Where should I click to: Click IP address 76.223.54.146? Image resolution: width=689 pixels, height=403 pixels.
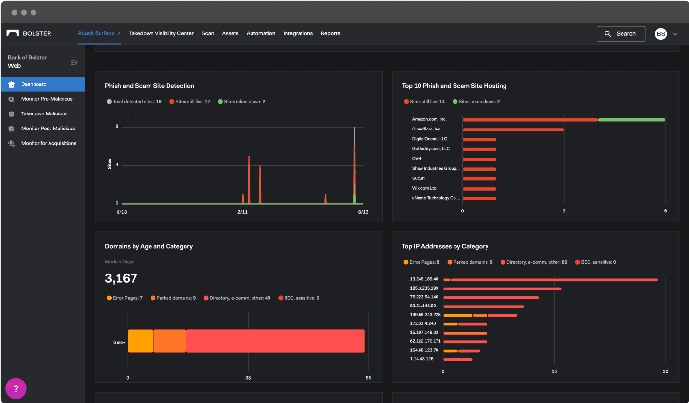point(424,297)
